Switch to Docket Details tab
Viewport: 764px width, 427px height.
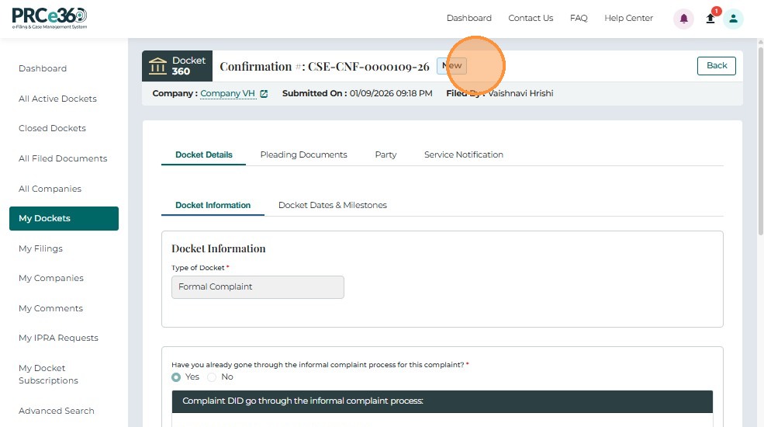(x=204, y=154)
